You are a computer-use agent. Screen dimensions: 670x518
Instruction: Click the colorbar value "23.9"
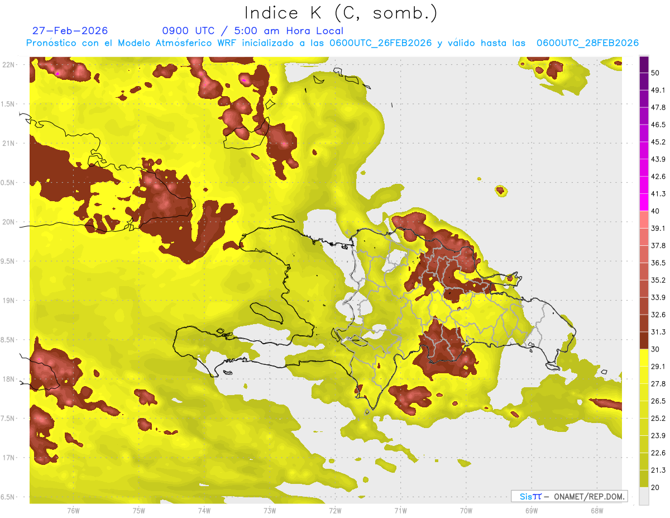[x=658, y=436]
